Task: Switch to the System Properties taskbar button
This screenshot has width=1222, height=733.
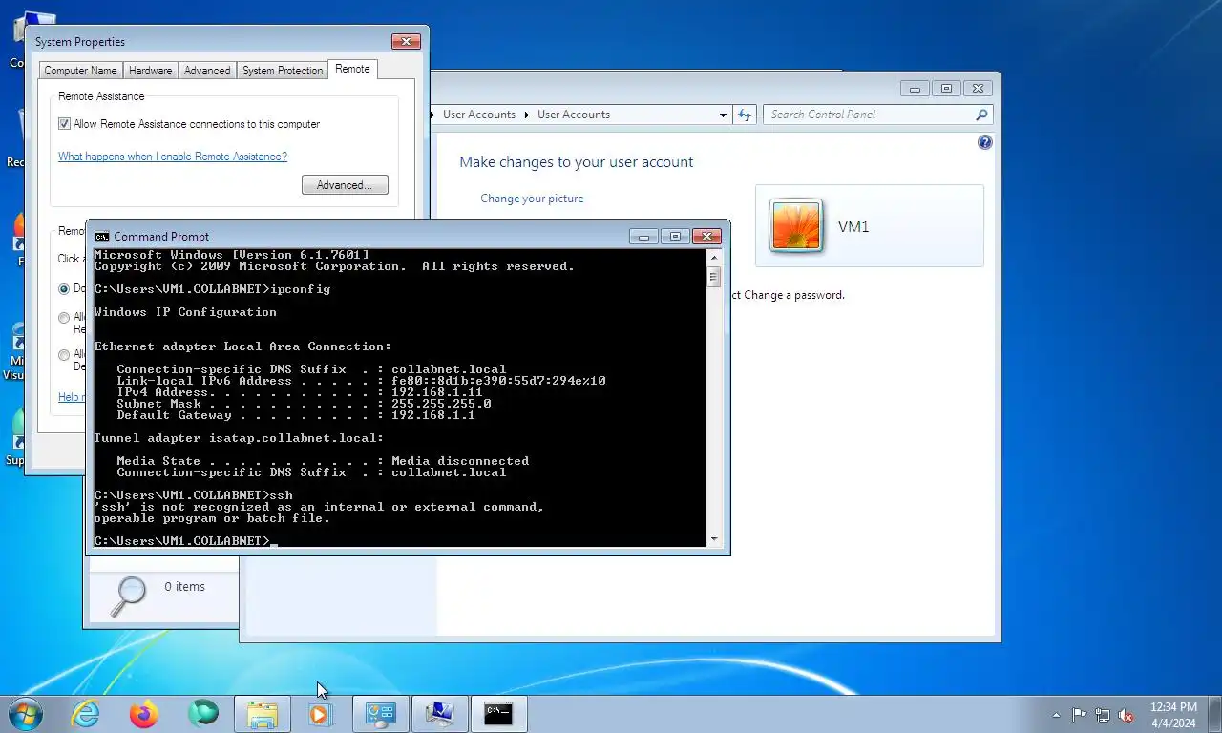Action: click(439, 714)
